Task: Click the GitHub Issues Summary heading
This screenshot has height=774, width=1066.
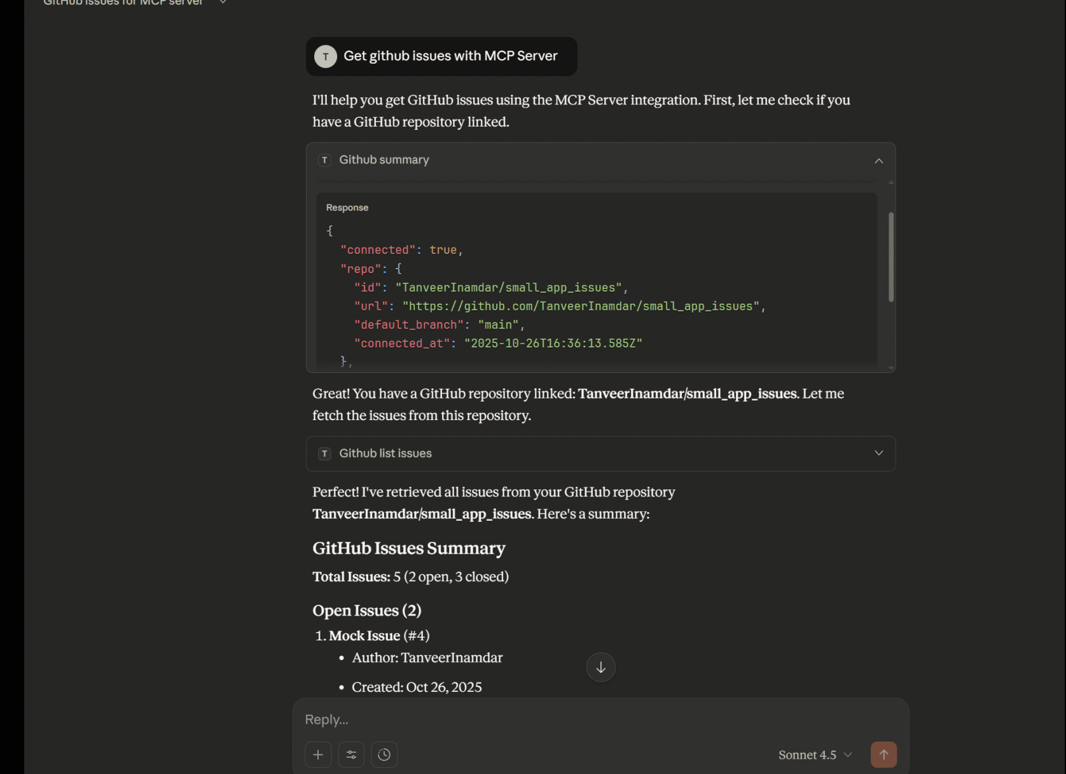Action: pos(408,548)
